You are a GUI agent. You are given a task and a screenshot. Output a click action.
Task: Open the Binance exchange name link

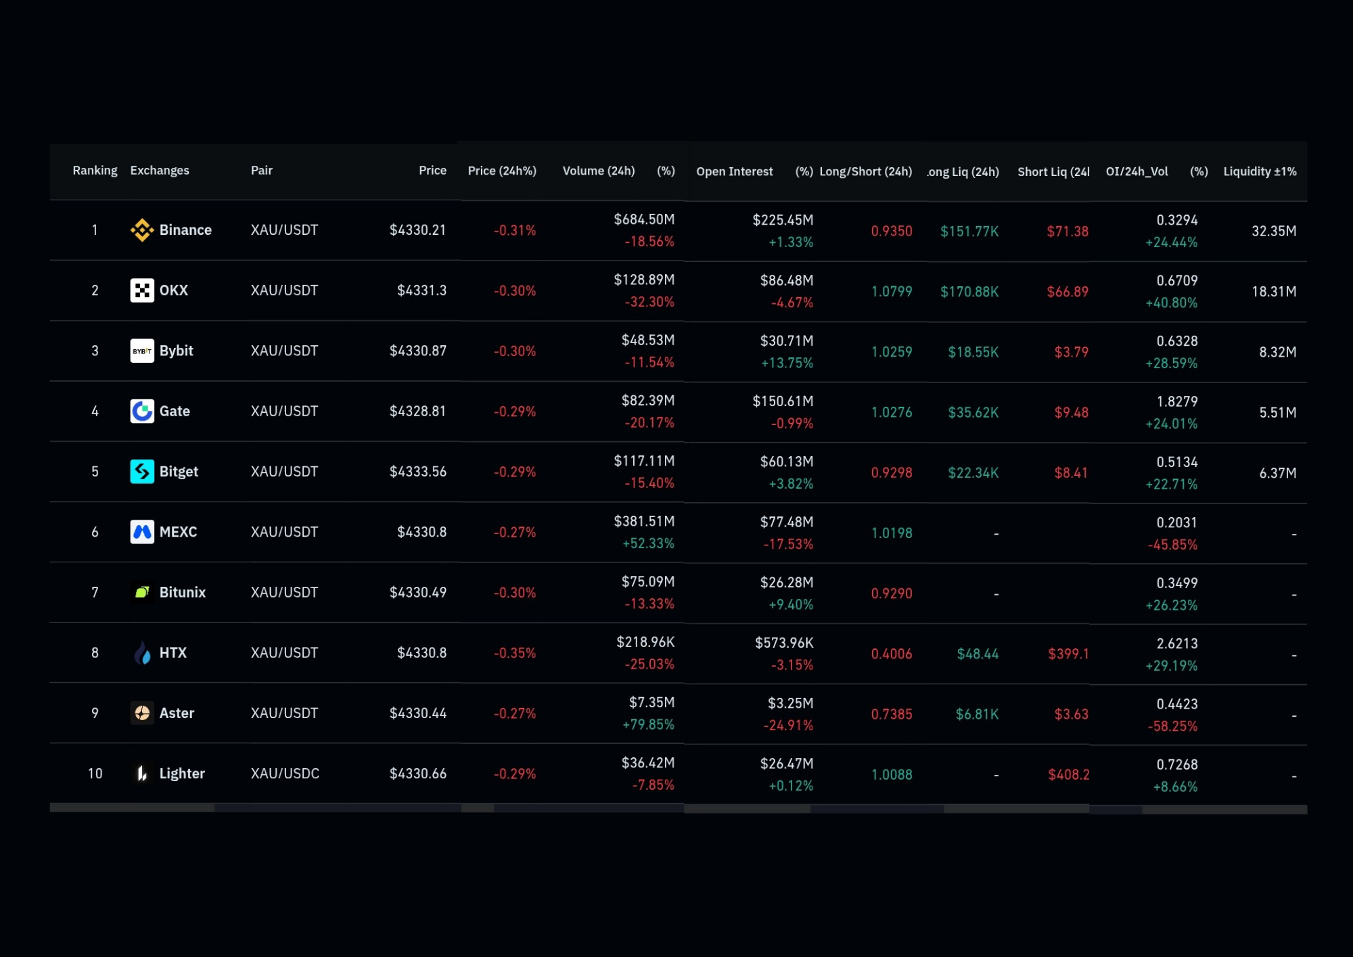click(x=185, y=230)
